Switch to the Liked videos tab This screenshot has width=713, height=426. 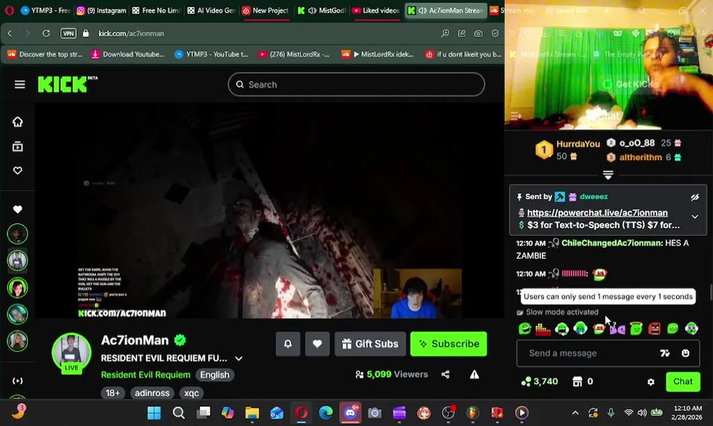pos(375,11)
